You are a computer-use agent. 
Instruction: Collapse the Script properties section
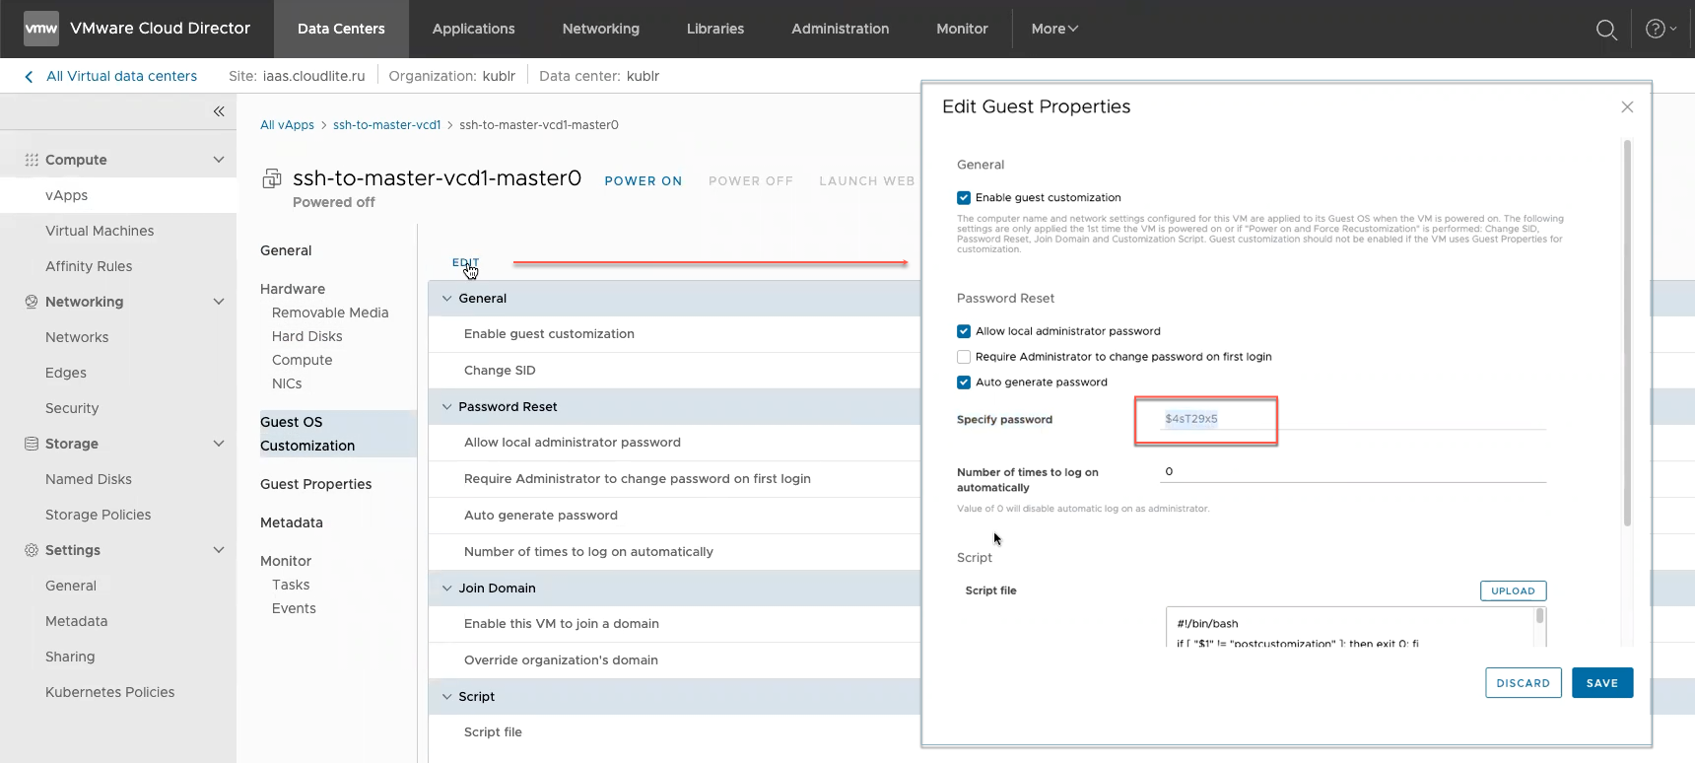coord(447,696)
